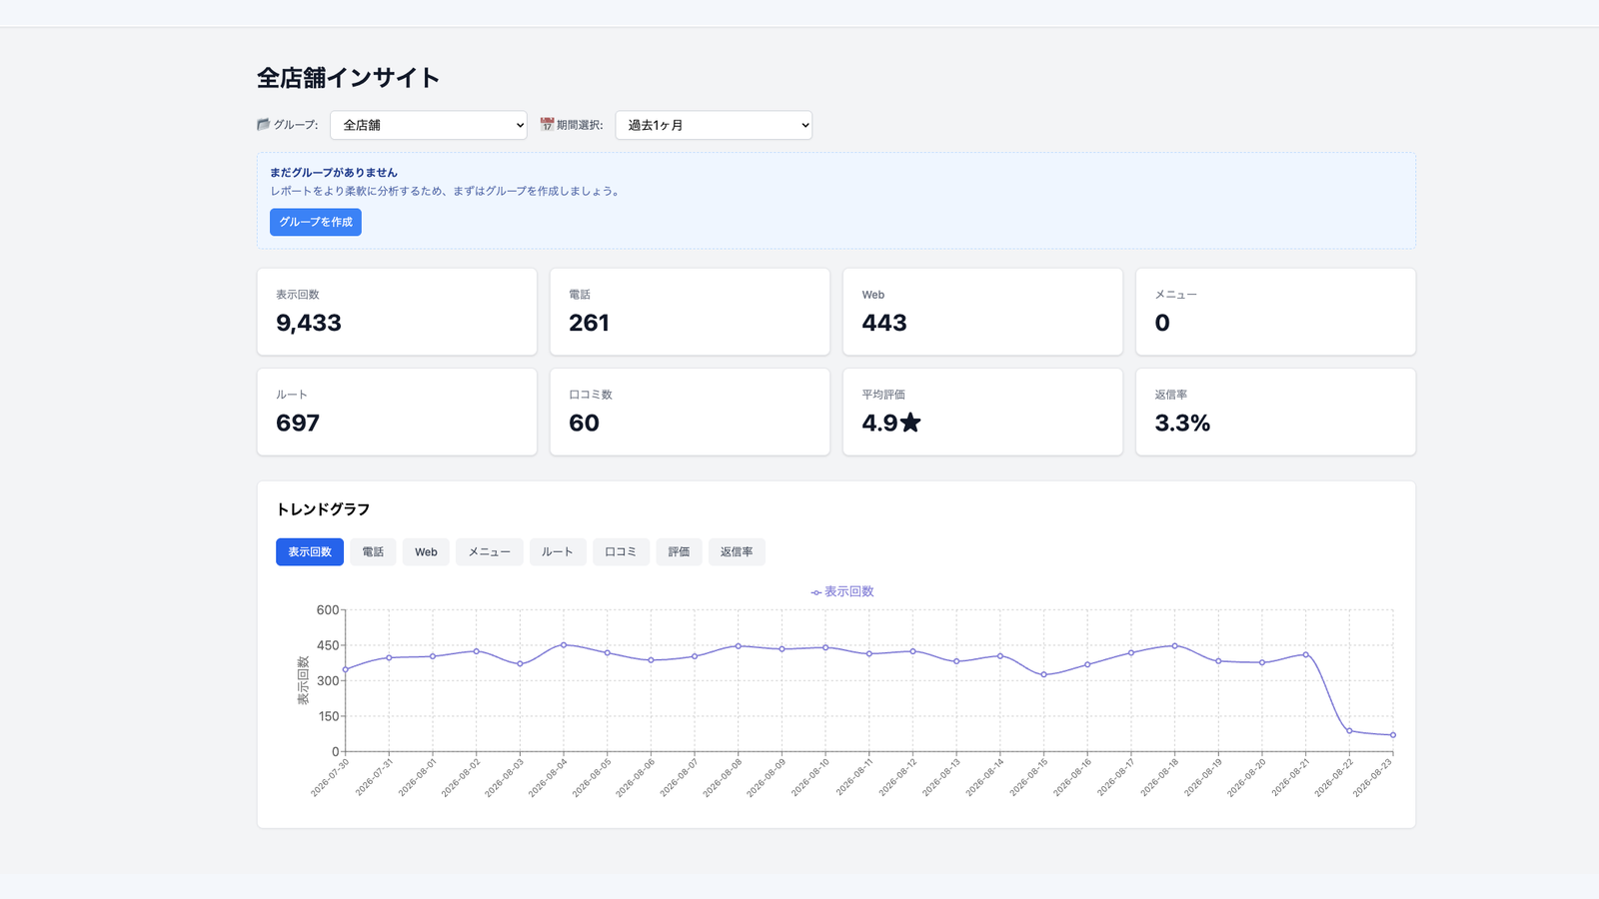Click the 600 y-axis tick label
Viewport: 1599px width, 899px height.
(328, 609)
